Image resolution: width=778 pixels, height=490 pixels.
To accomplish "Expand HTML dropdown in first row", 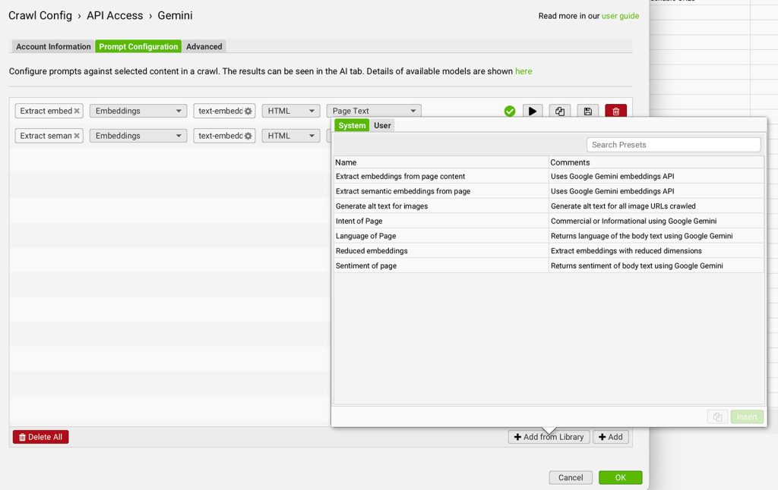I will click(291, 111).
